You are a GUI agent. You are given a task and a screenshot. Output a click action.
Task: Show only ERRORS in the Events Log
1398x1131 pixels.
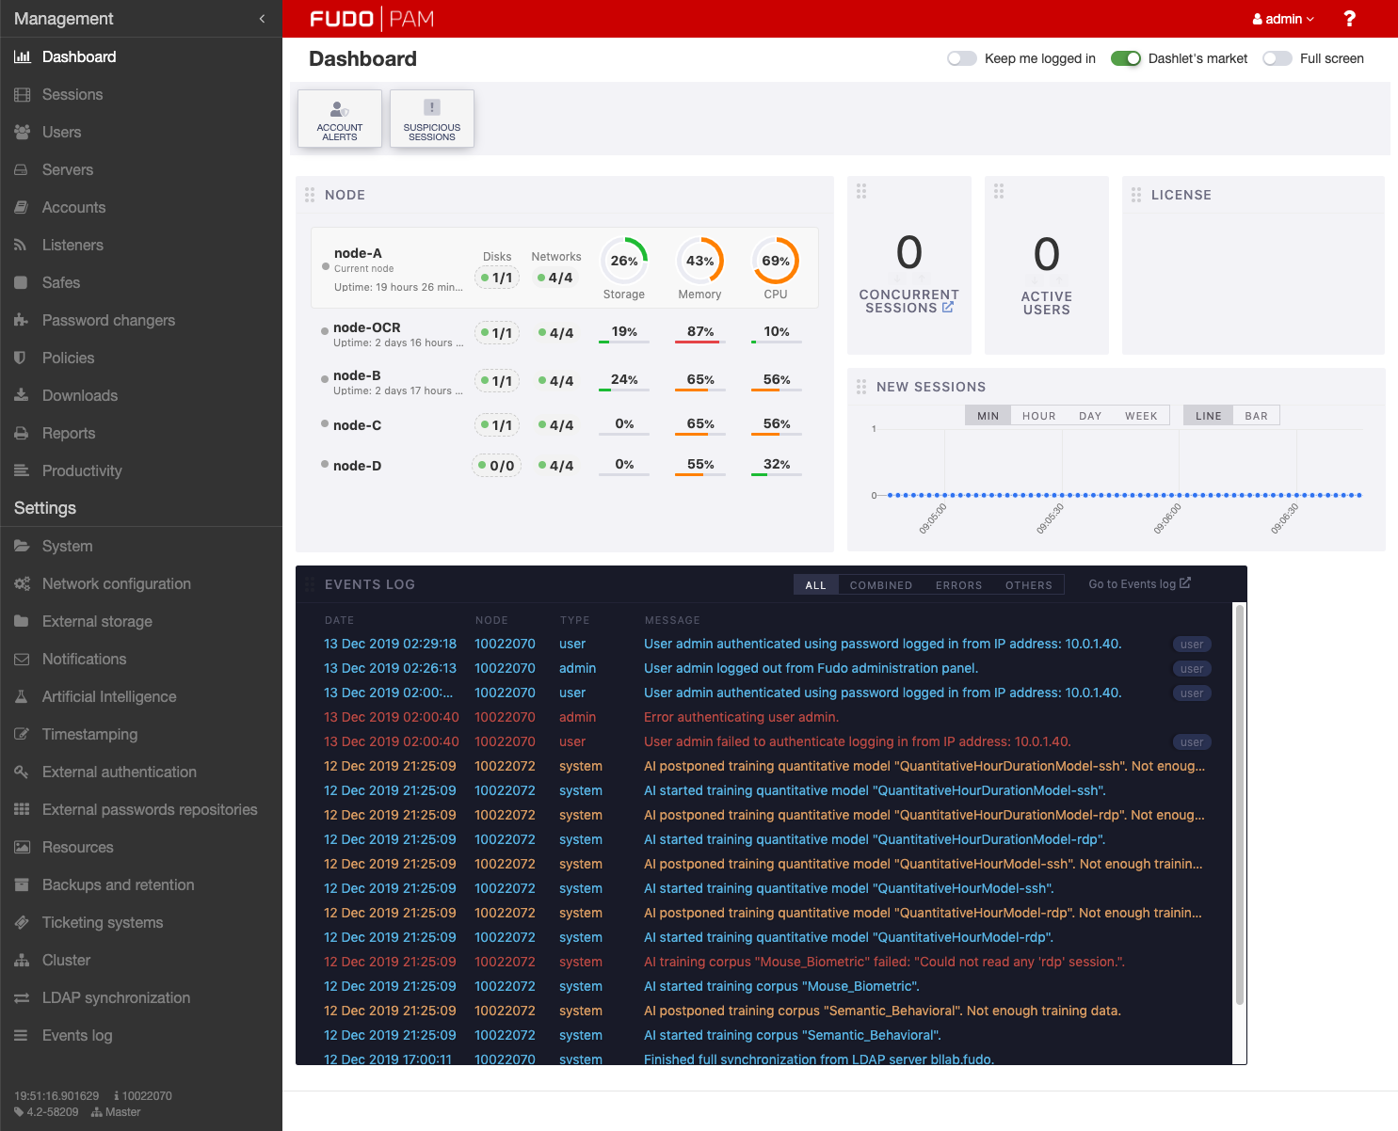pos(958,584)
